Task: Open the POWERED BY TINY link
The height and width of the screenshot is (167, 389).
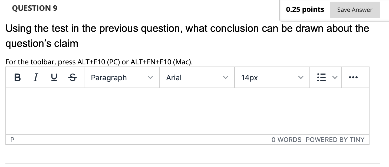Action: (x=335, y=140)
